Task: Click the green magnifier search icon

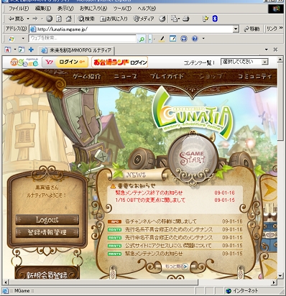Action: 142,39
